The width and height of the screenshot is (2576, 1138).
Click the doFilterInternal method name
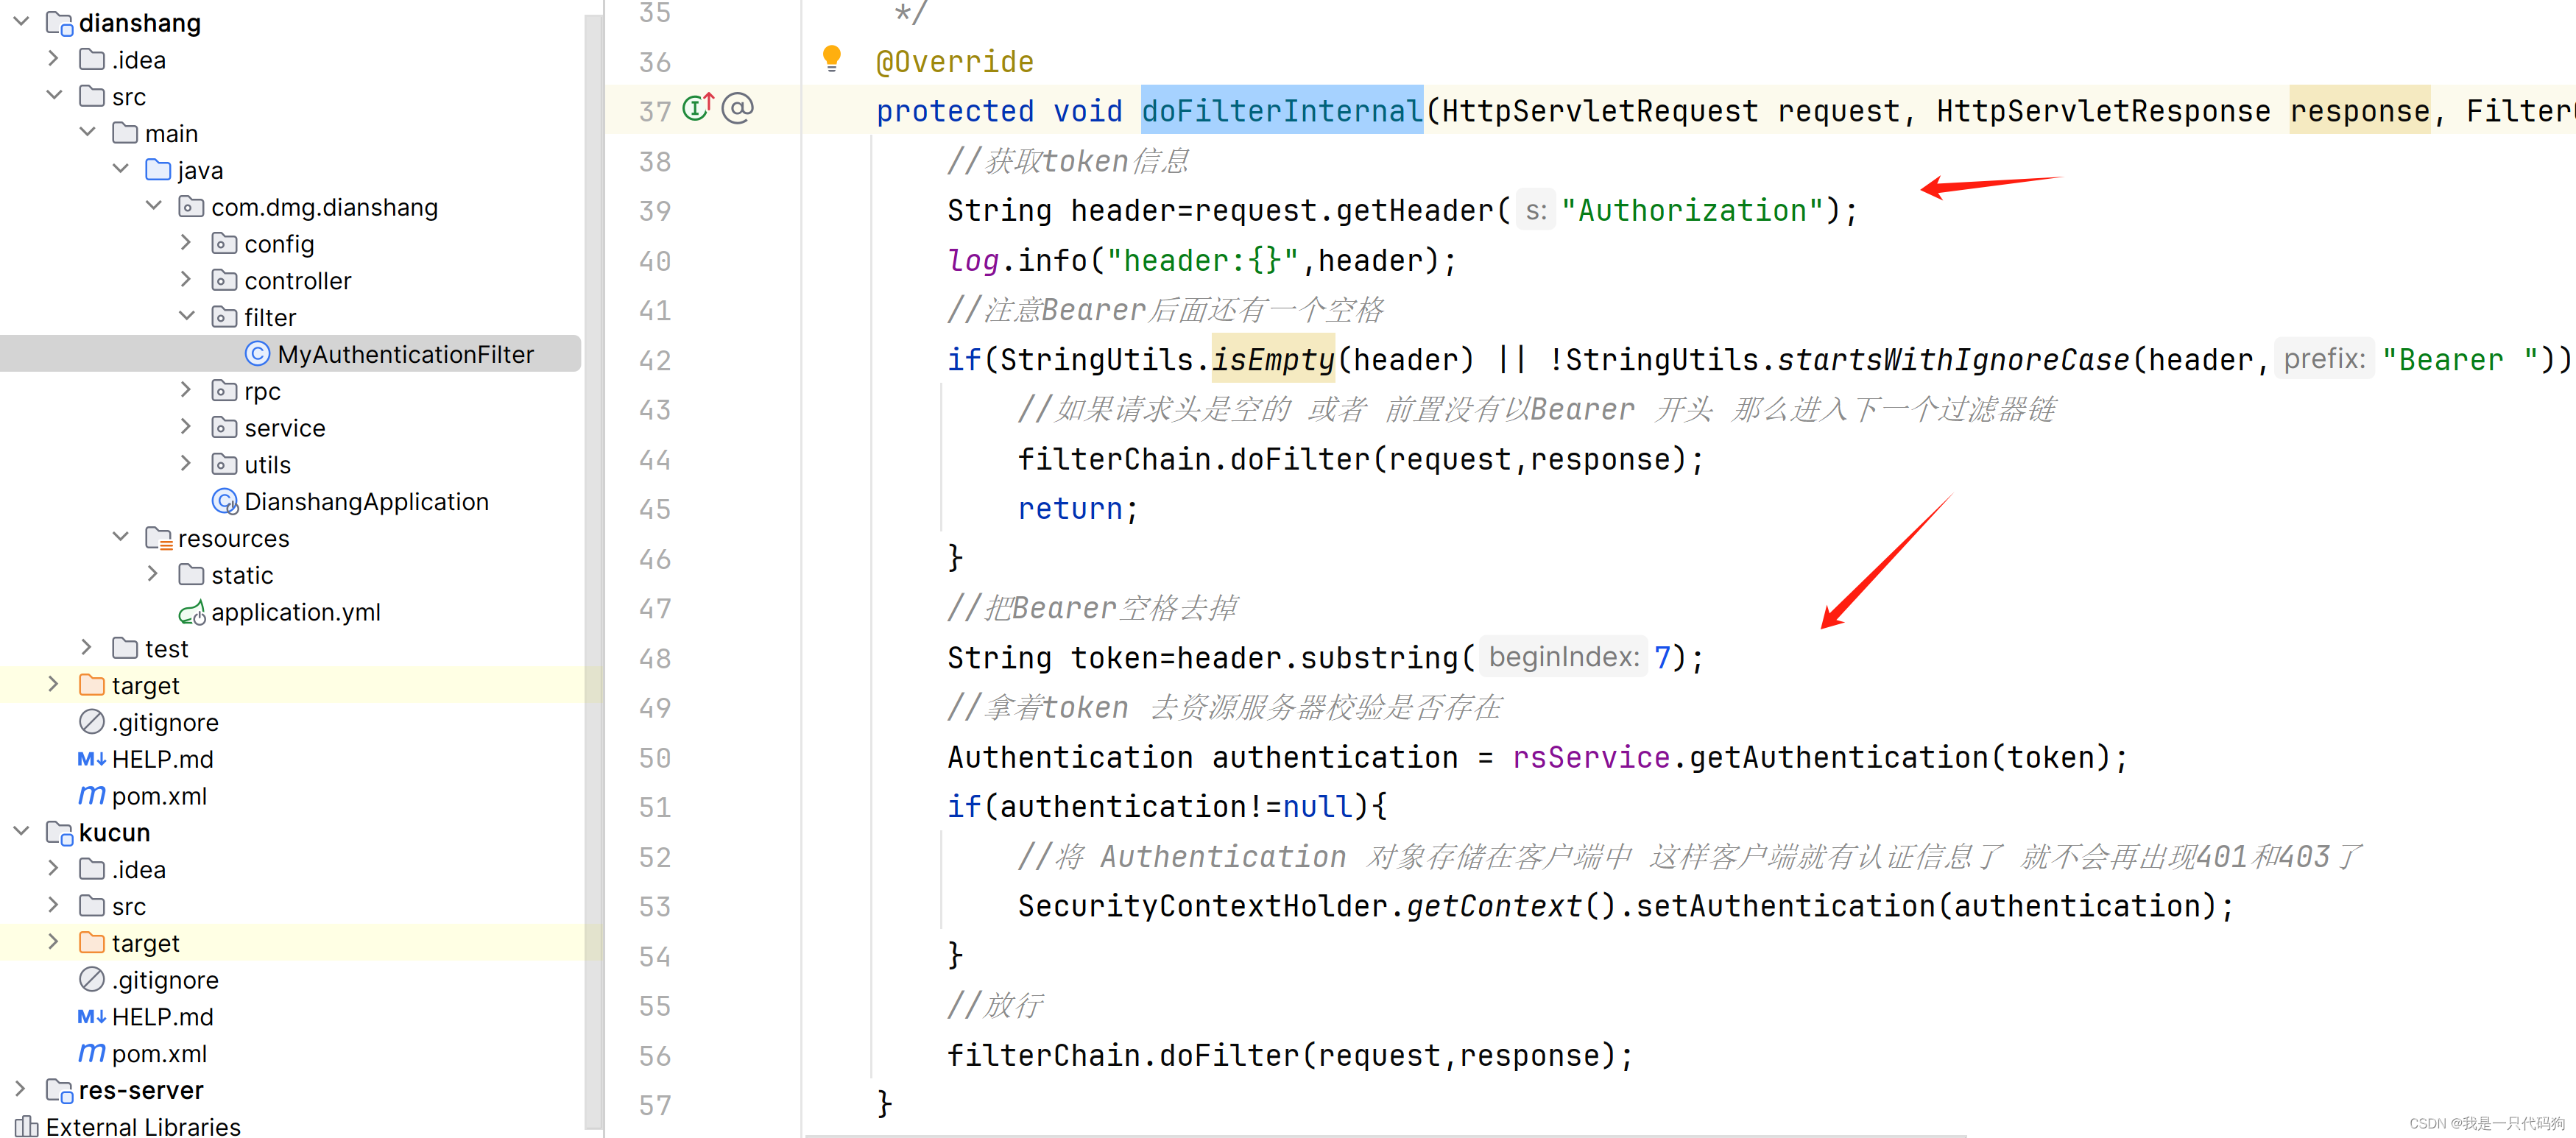[x=1281, y=111]
